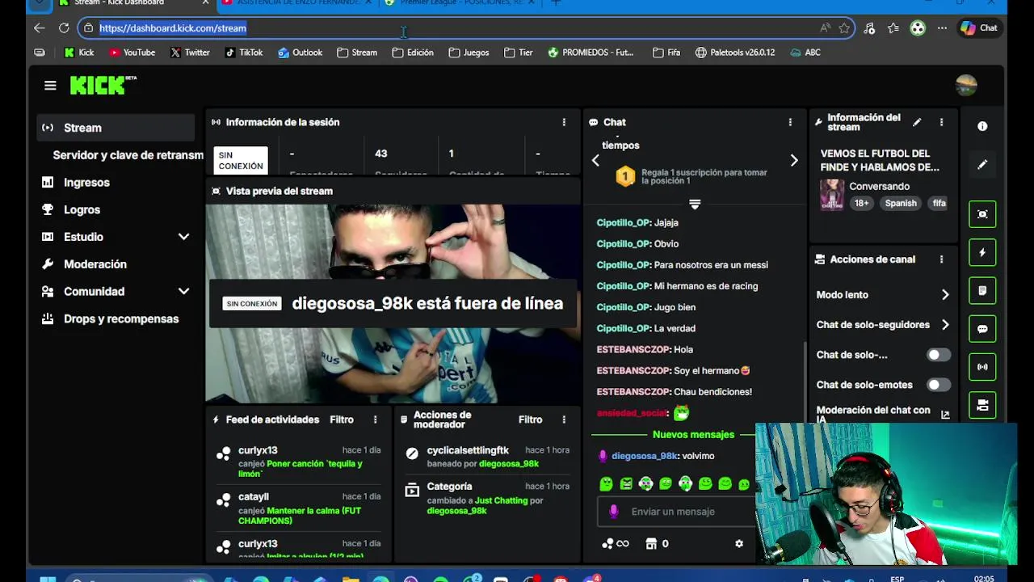Toggle the channel actions camera icon in right rail
The image size is (1034, 582).
pyautogui.click(x=982, y=405)
